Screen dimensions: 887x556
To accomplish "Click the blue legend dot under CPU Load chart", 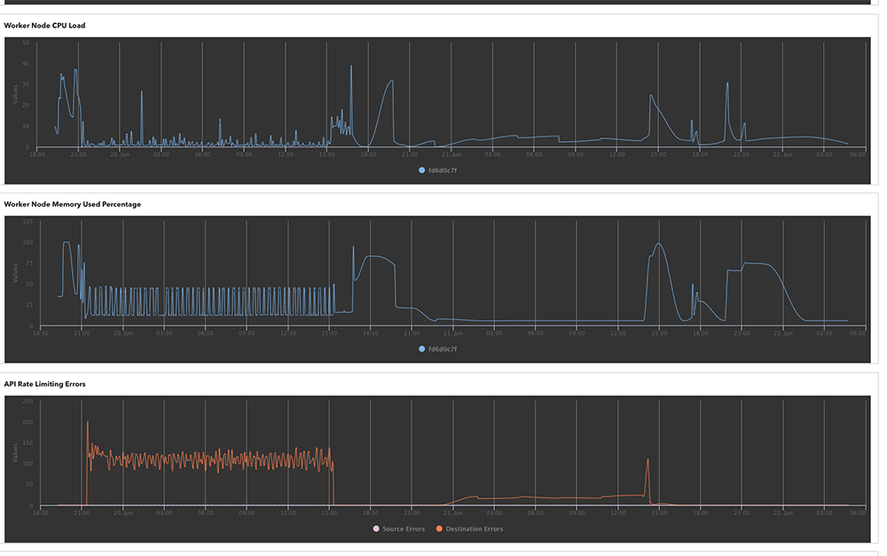I will tap(422, 170).
